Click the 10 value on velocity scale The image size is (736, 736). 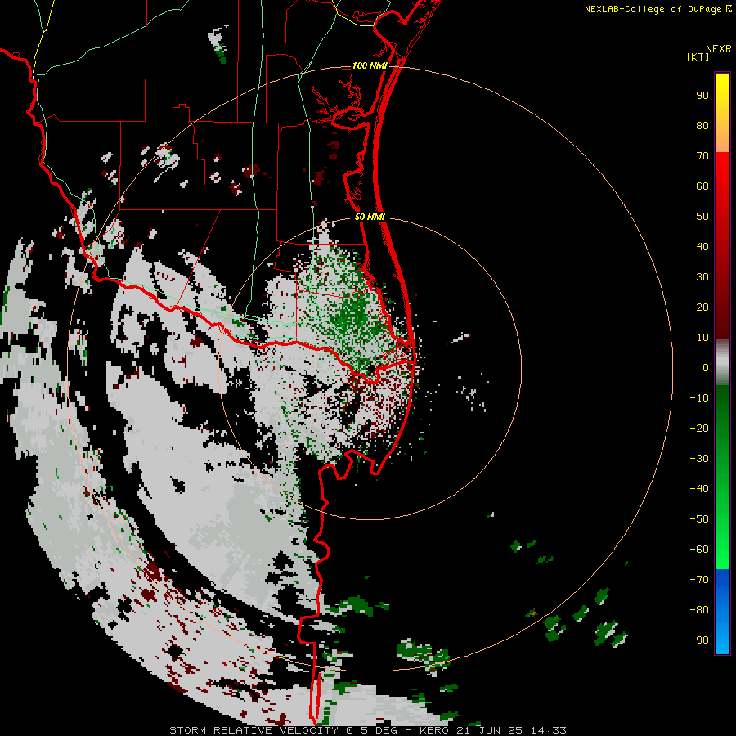pyautogui.click(x=702, y=338)
